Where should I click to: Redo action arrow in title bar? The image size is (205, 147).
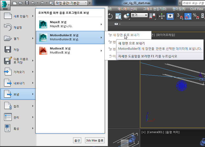pos(42,3)
